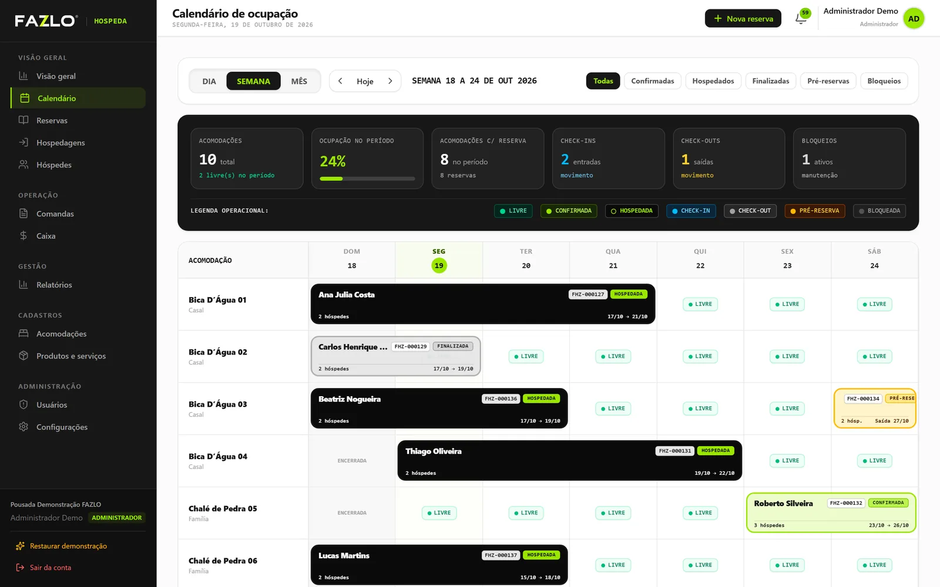
Task: Click the AD user avatar
Action: pyautogui.click(x=914, y=18)
